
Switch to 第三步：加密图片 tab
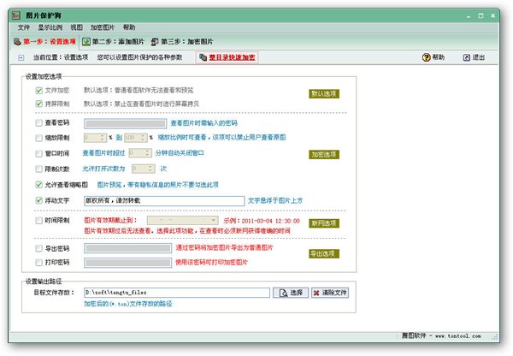(x=182, y=42)
